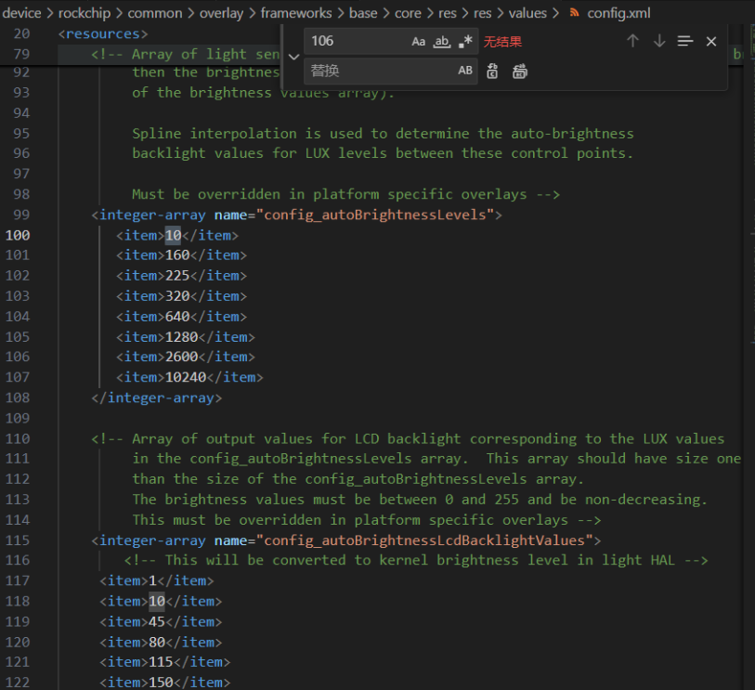Place cursor on item value 2600

tap(181, 357)
